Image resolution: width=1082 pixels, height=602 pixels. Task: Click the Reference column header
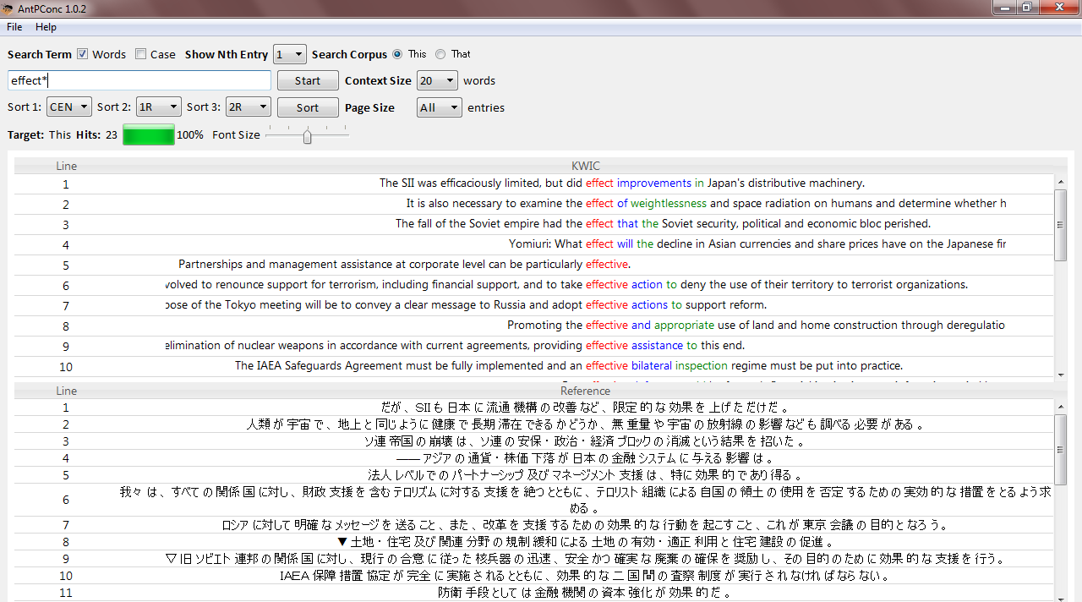tap(585, 391)
